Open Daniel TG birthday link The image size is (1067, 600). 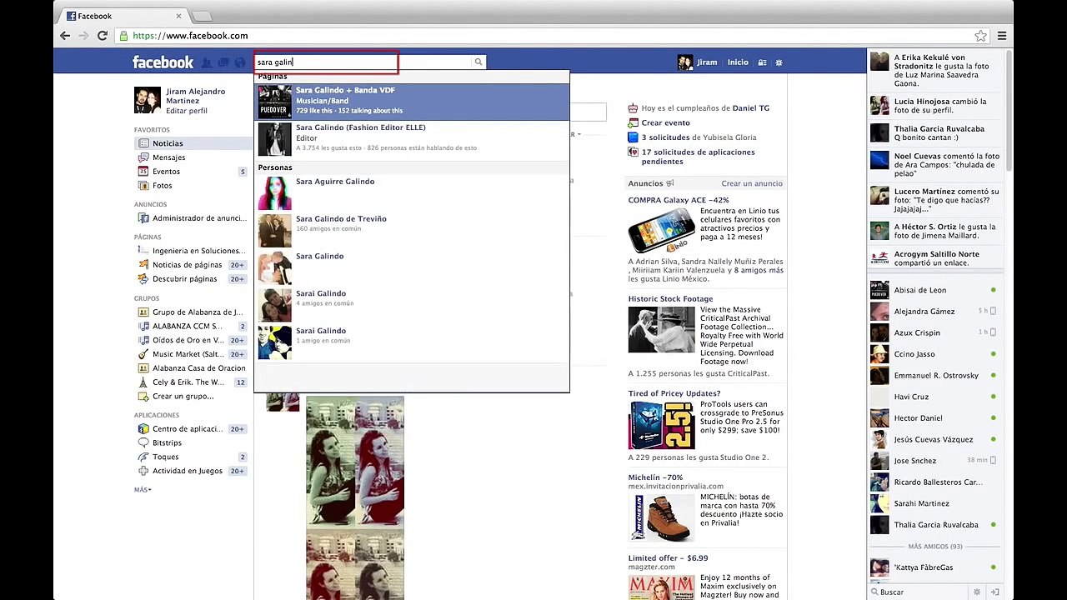coord(751,108)
